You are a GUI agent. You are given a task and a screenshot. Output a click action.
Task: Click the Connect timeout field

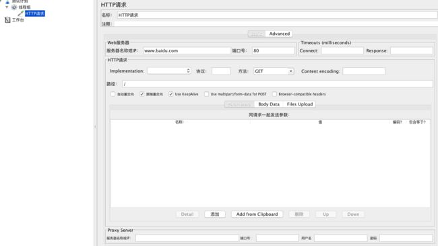[x=342, y=50]
